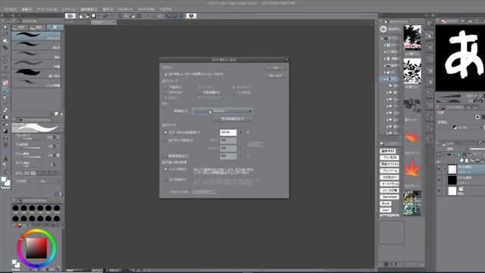This screenshot has height=273, width=485.
Task: Click OK in the export settings dialog
Action: tap(275, 68)
